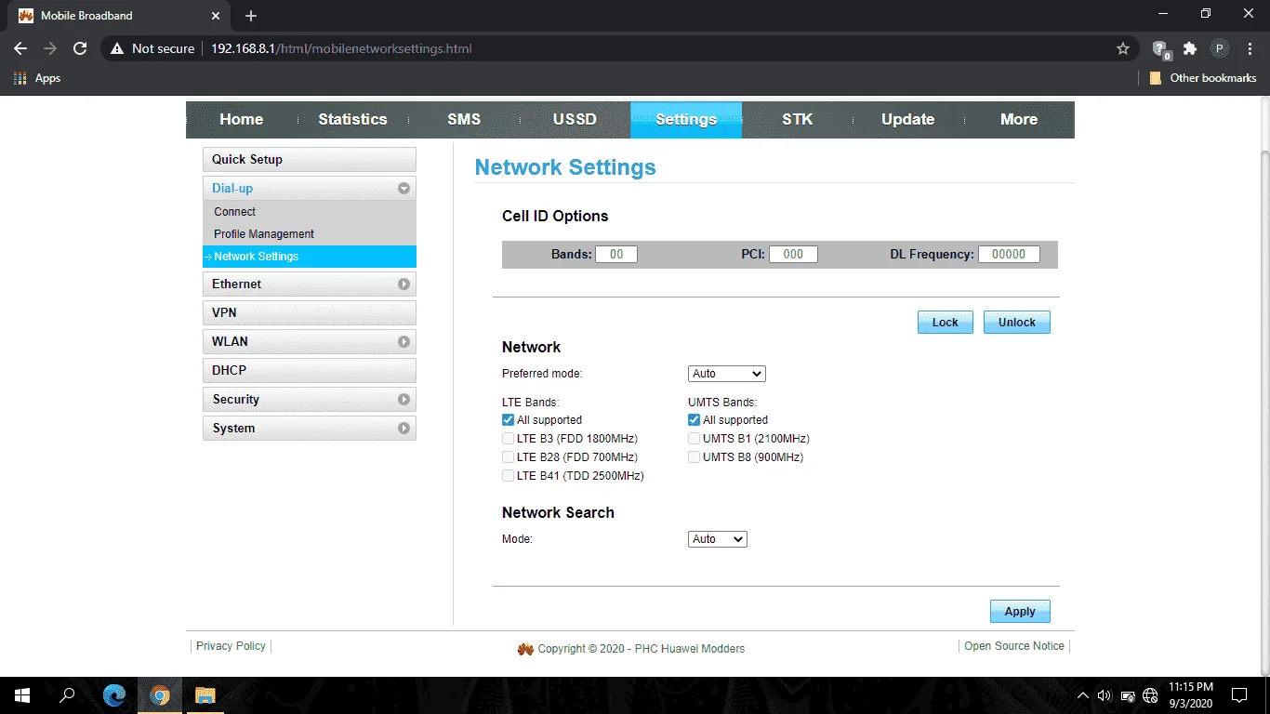Open the DHCP sidebar item
This screenshot has width=1270, height=714.
click(x=310, y=370)
